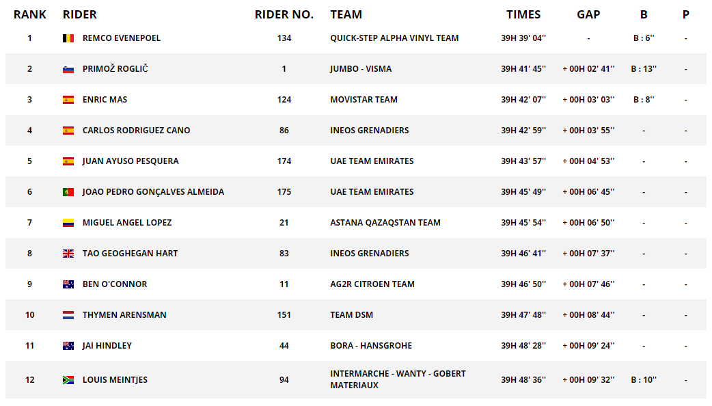Click the Bora - Hansgrohe team name
The width and height of the screenshot is (712, 406).
(370, 346)
